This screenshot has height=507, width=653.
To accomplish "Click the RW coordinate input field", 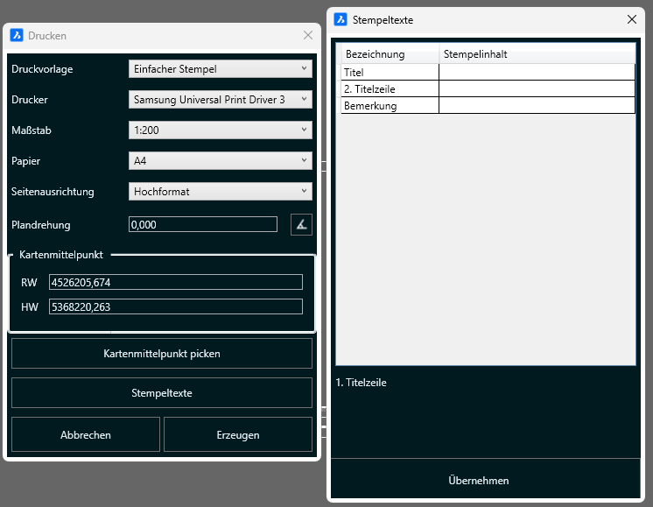I will (x=176, y=282).
